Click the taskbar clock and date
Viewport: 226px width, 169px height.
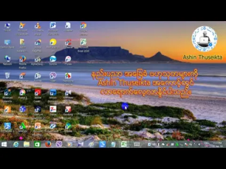point(218,145)
